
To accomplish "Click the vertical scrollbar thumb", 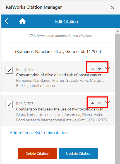I will pos(117,98).
